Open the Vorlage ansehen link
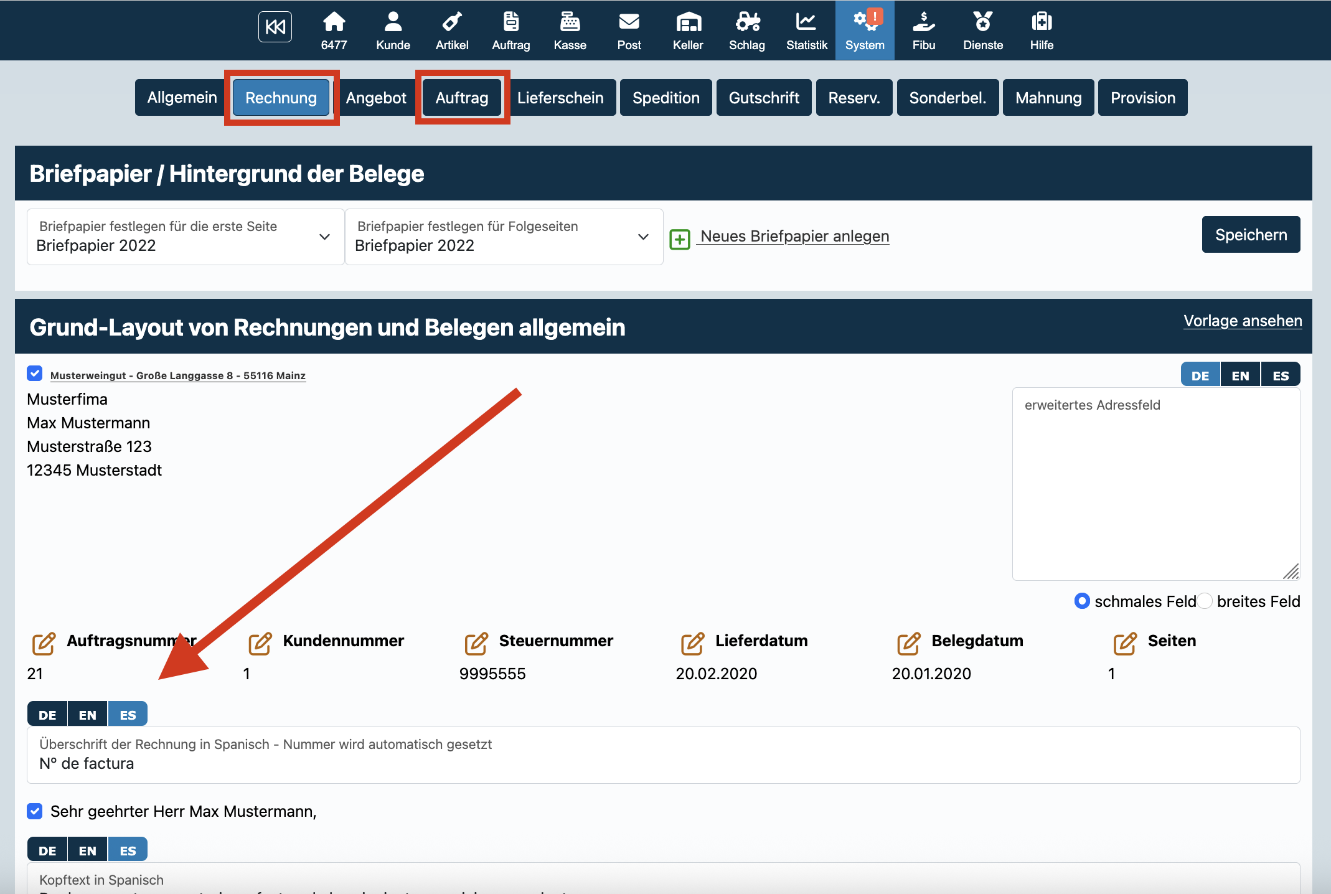 1242,321
